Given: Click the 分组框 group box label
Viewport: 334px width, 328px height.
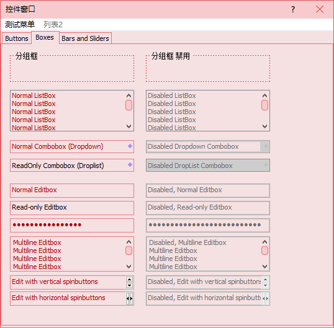Looking at the screenshot, I should (x=27, y=56).
